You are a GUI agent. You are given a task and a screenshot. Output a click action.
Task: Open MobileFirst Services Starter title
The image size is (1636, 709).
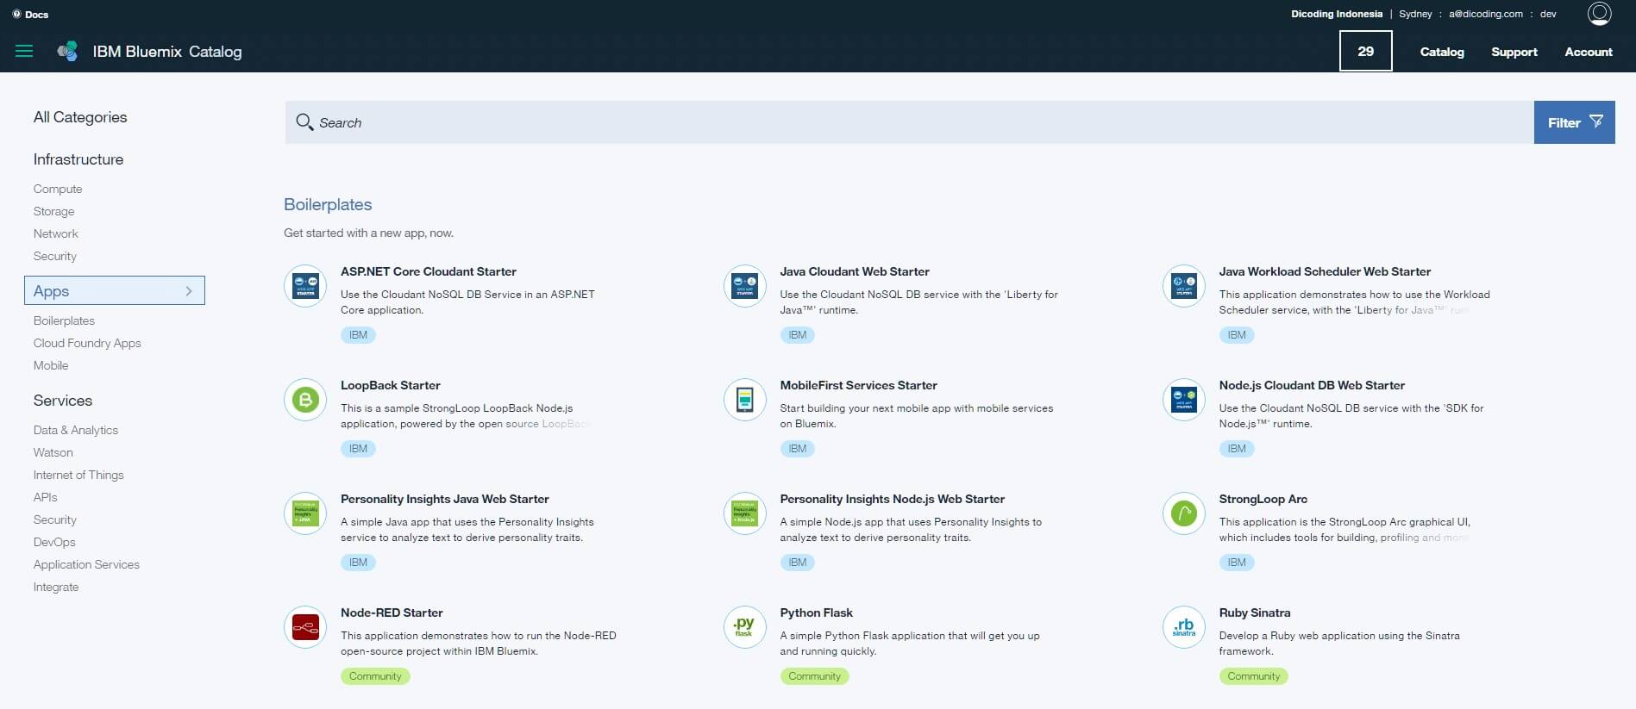[x=858, y=385]
